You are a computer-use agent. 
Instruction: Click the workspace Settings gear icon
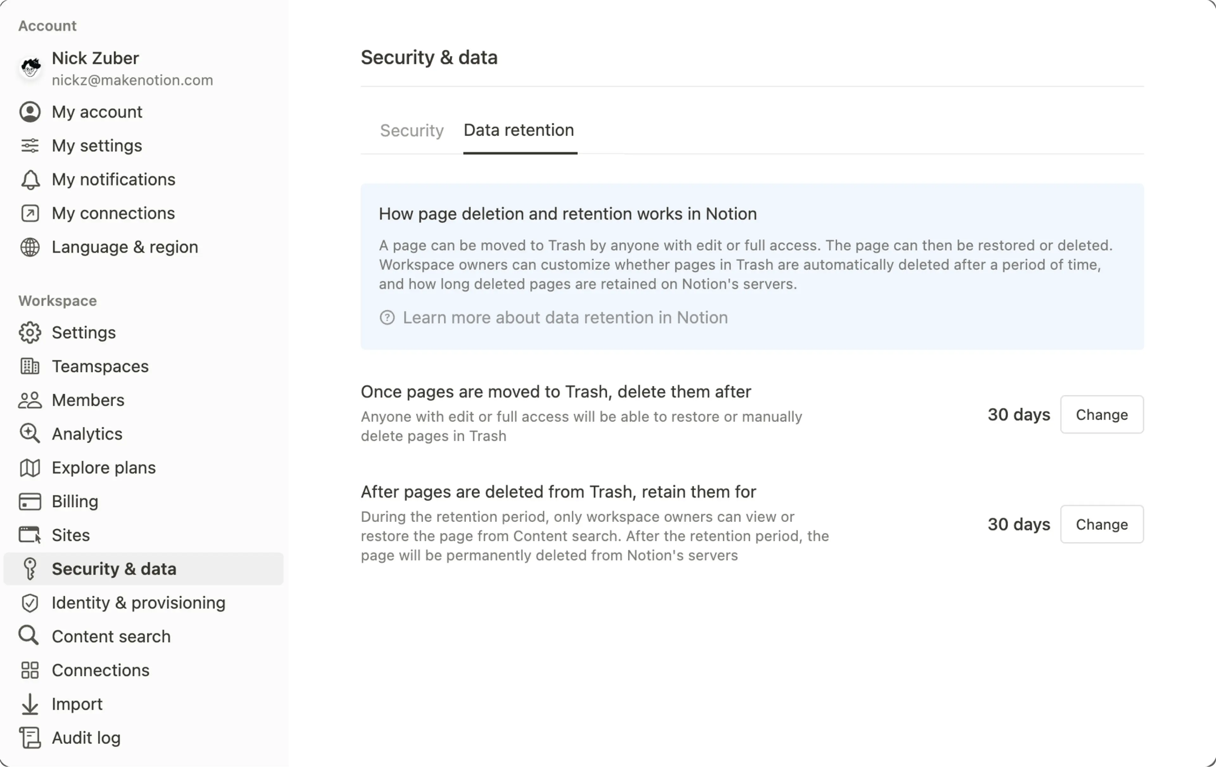pyautogui.click(x=30, y=333)
